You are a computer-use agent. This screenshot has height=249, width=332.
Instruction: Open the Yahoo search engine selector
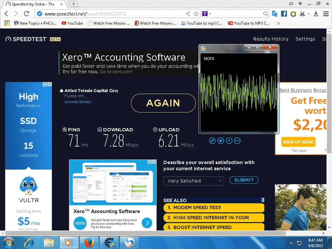[206, 14]
